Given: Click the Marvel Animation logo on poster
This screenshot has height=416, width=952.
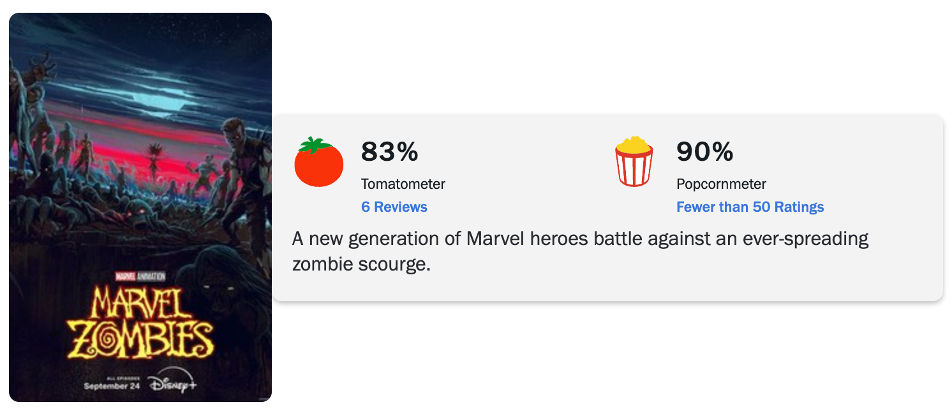Looking at the screenshot, I should [x=140, y=276].
